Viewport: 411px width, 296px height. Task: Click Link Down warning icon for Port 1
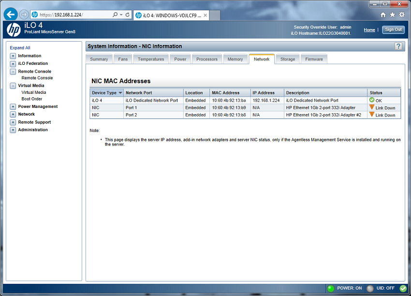[372, 107]
